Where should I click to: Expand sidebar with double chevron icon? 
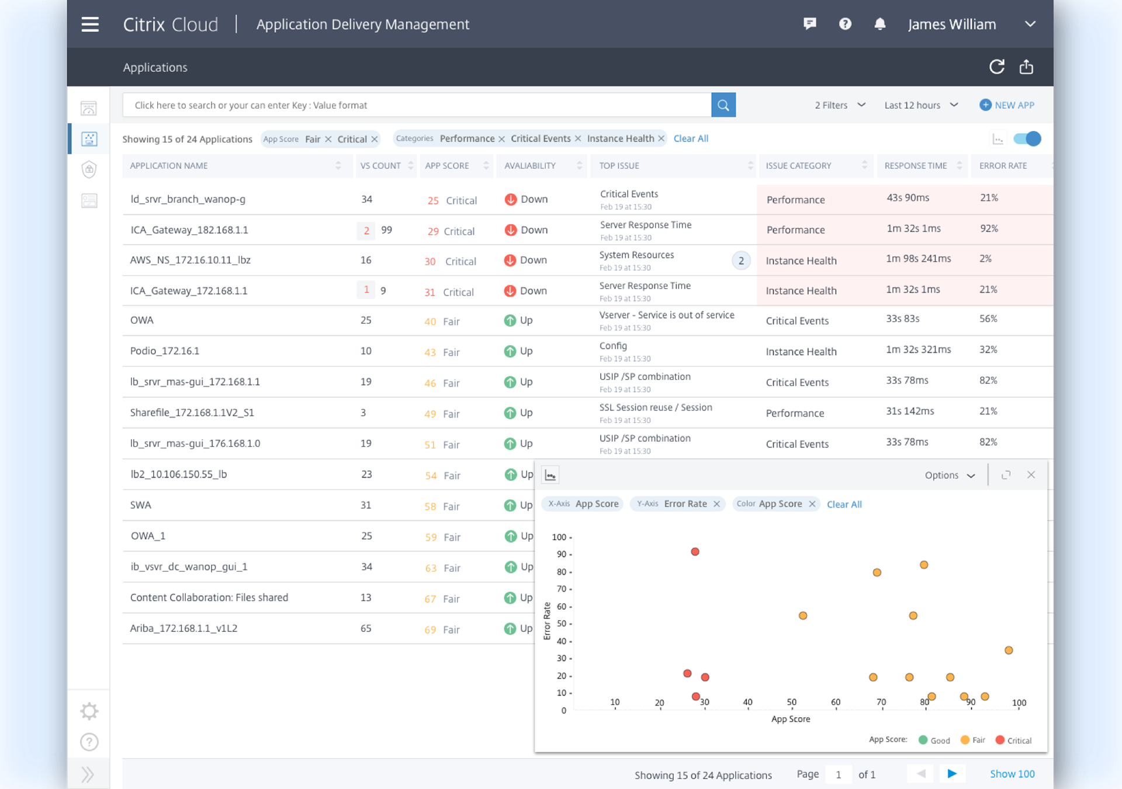click(x=88, y=774)
